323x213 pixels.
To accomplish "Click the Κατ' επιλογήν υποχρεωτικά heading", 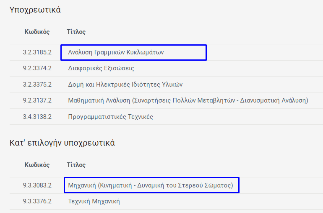I will (62, 143).
